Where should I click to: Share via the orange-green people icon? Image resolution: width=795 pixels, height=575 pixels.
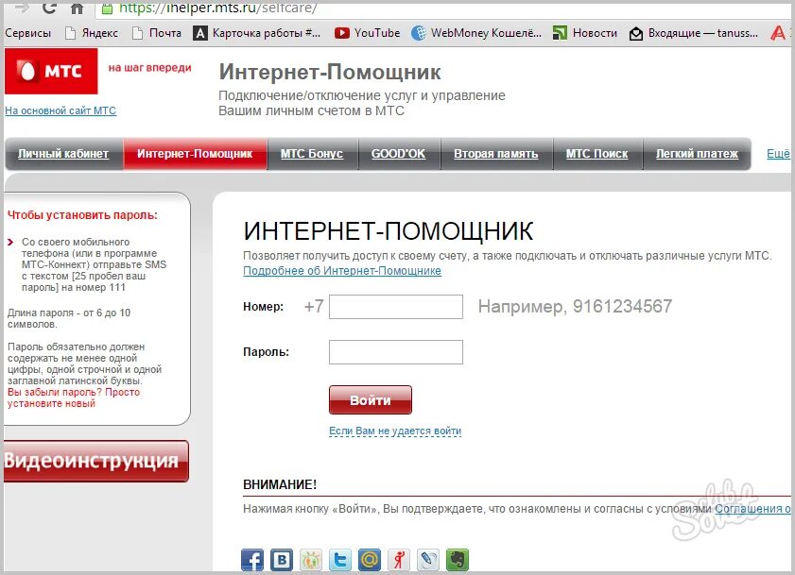pos(311,560)
